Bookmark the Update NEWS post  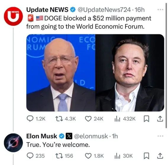coord(146,119)
